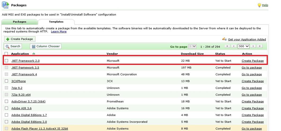Go to package for .NET Framework 4
This screenshot has height=131, width=281.
[252, 74]
